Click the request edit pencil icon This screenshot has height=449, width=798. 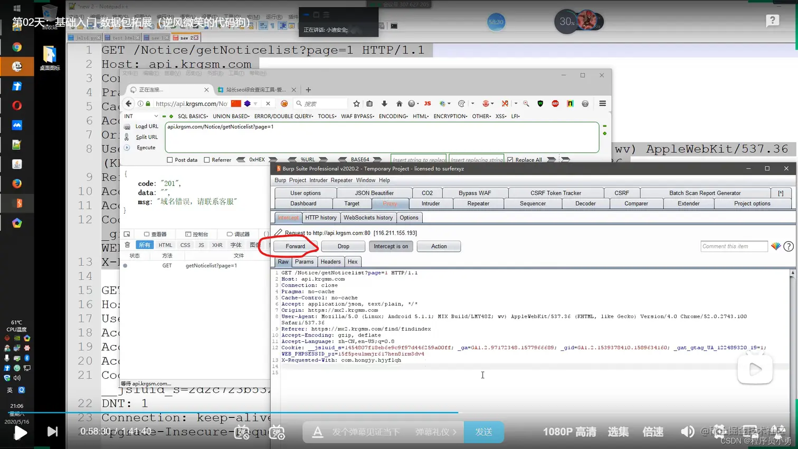(x=278, y=232)
